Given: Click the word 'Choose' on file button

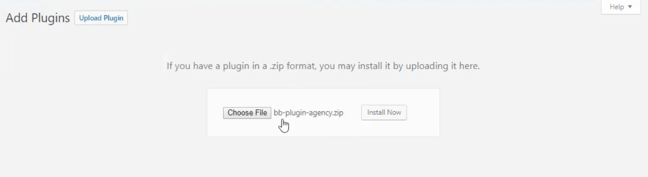Looking at the screenshot, I should (240, 113).
